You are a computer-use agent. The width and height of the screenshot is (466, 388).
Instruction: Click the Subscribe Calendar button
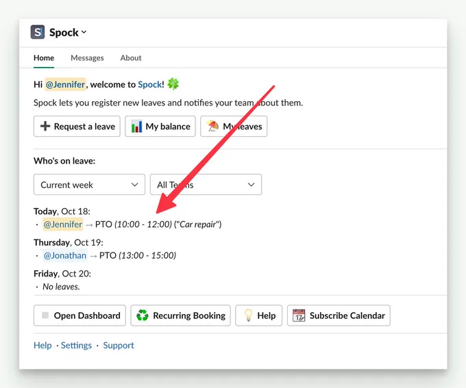coord(339,315)
